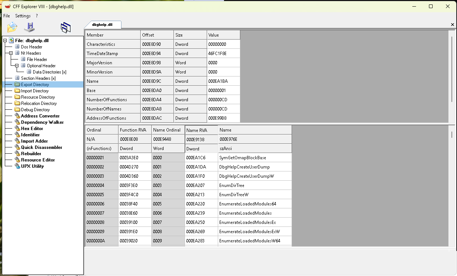
Task: Click the Ordinal column header
Action: coord(102,130)
